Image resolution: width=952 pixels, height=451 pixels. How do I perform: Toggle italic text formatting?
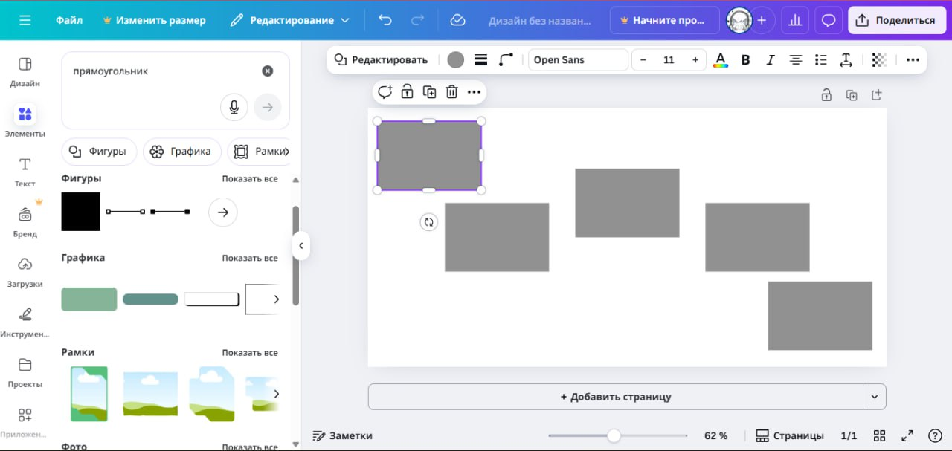pos(771,60)
